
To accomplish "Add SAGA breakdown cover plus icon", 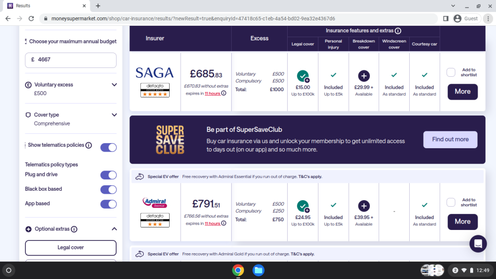I will (x=364, y=76).
